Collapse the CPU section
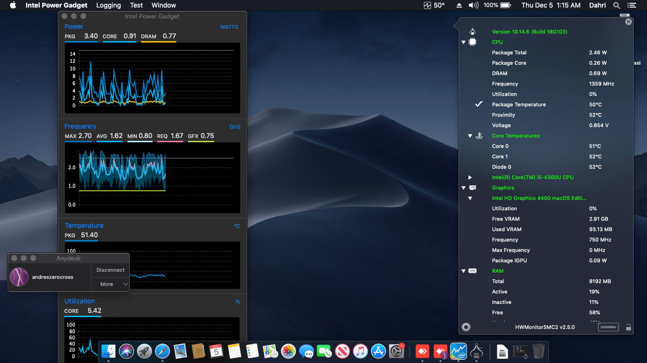Viewport: 647px width, 363px height. click(x=464, y=42)
